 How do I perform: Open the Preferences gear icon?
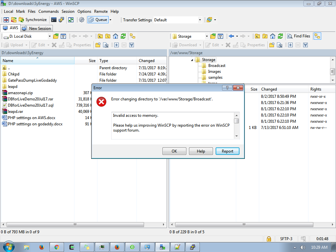(82, 20)
